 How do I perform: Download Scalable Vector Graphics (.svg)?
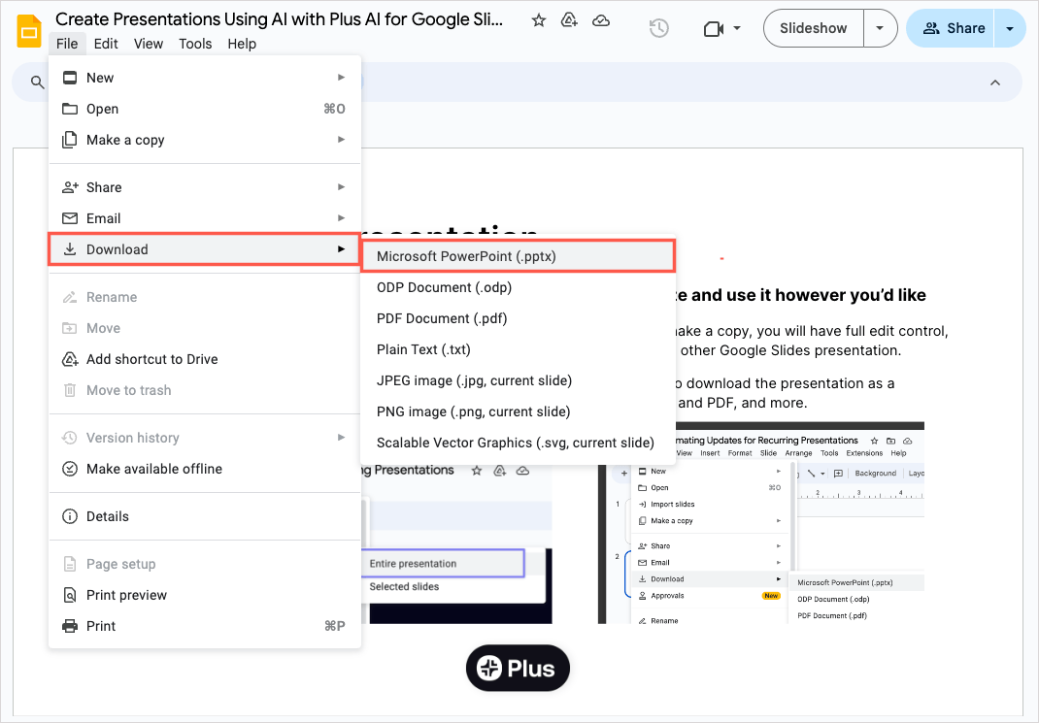click(519, 443)
